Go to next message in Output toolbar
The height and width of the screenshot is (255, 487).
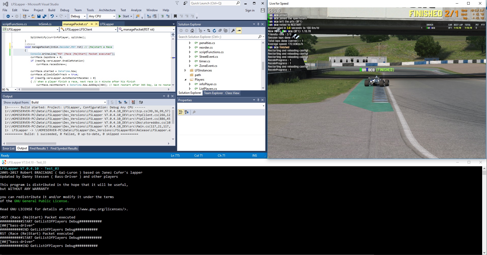(x=126, y=102)
